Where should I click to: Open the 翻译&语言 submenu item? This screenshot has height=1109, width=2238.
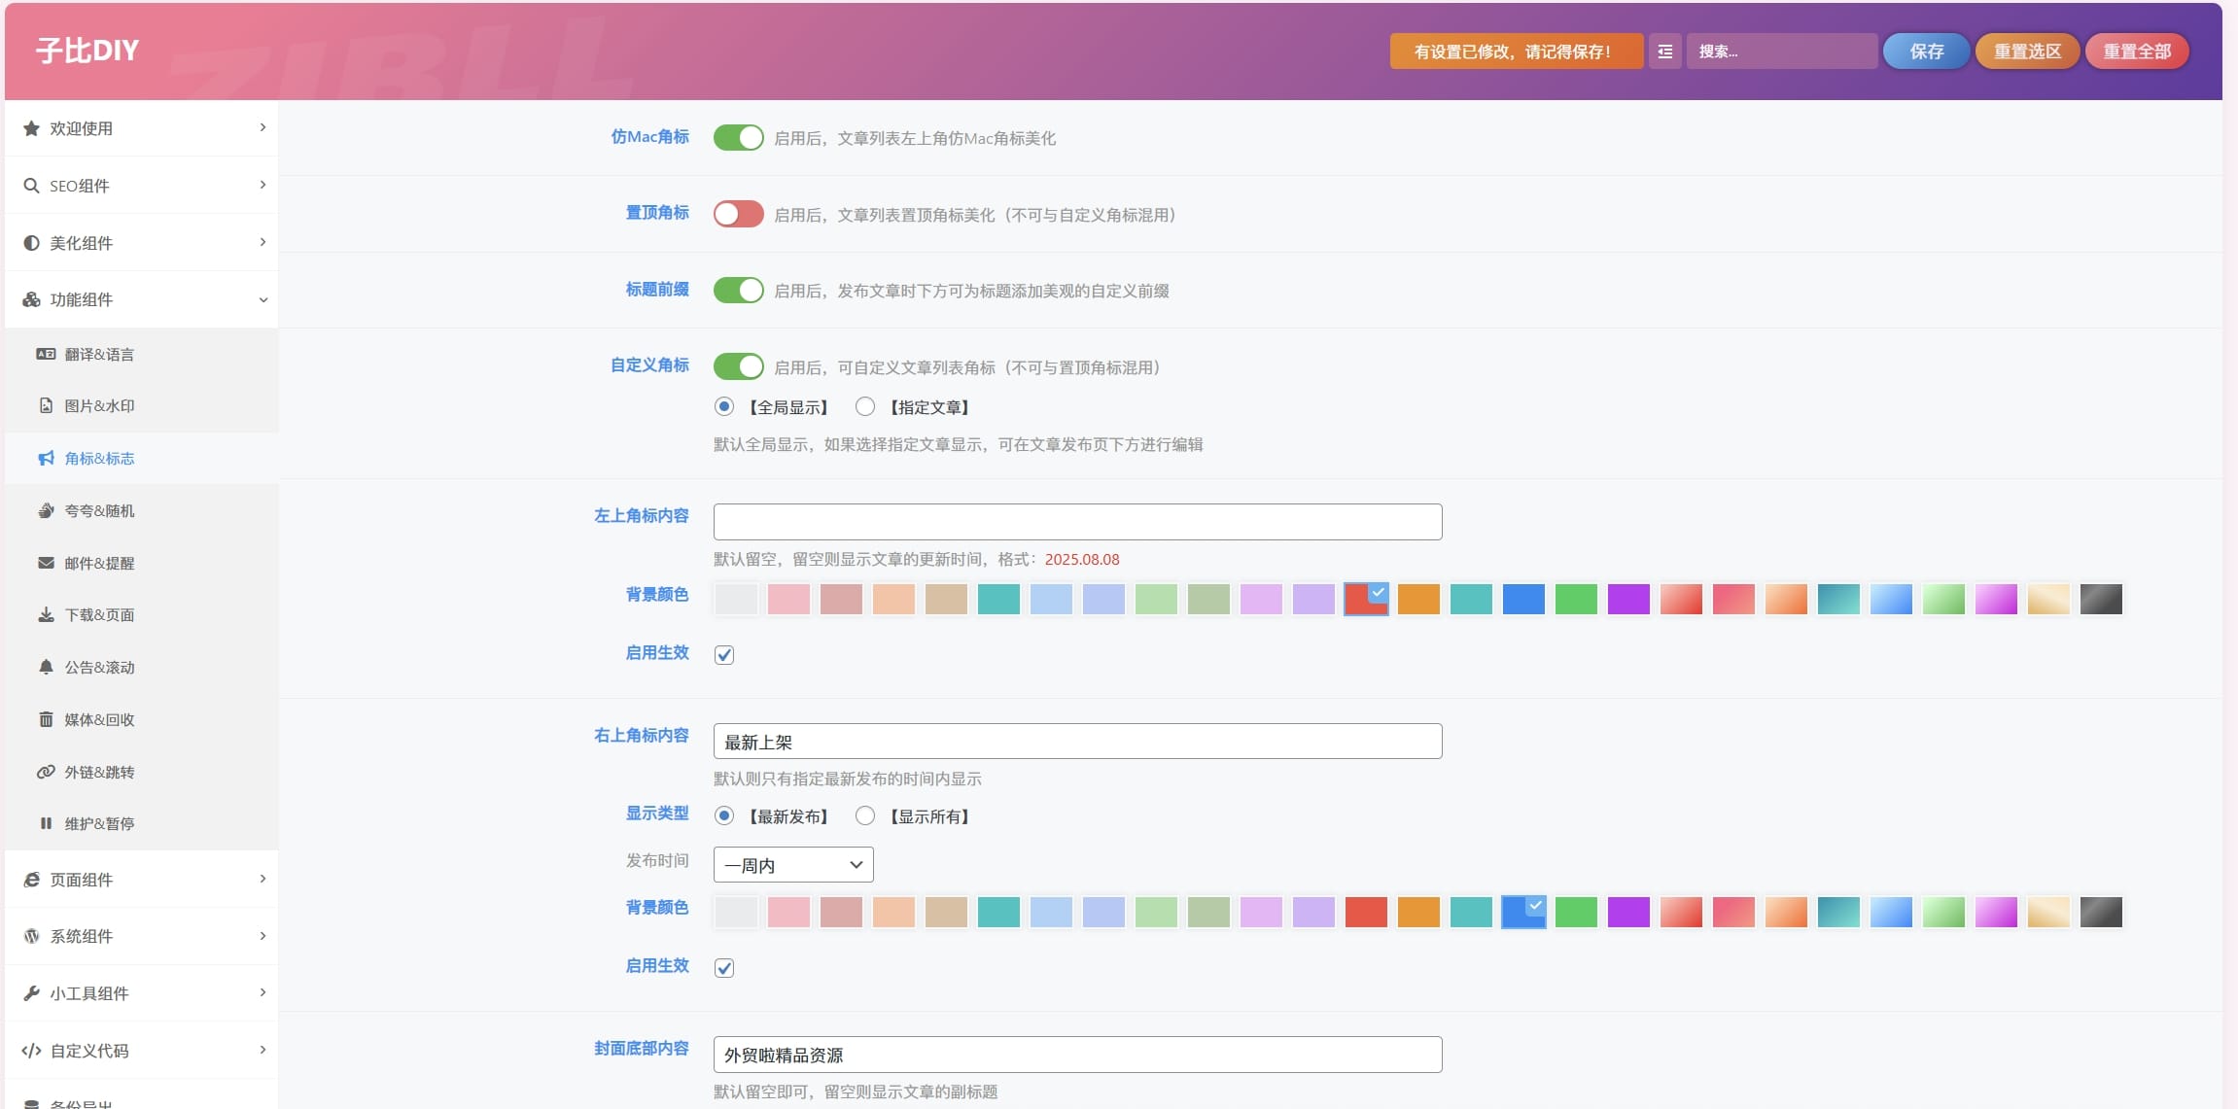click(x=99, y=355)
